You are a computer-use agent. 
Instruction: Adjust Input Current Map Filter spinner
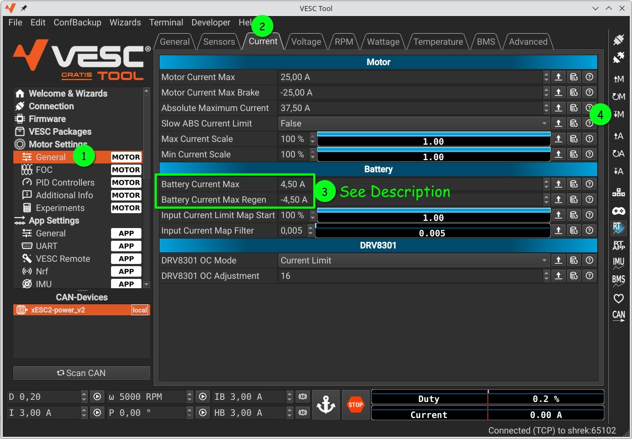(310, 230)
